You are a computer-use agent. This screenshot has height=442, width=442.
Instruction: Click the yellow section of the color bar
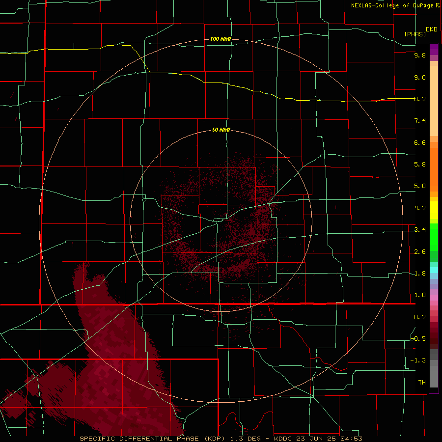pos(434,210)
